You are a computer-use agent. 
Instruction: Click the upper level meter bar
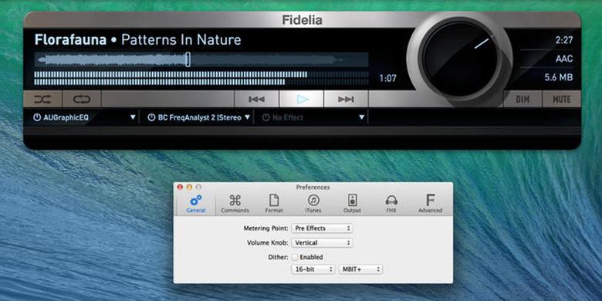tap(201, 75)
